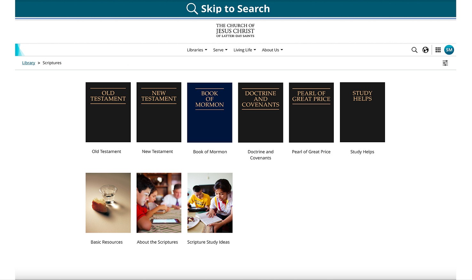Click the About the Scriptures caption link
472x280 pixels.
[157, 242]
